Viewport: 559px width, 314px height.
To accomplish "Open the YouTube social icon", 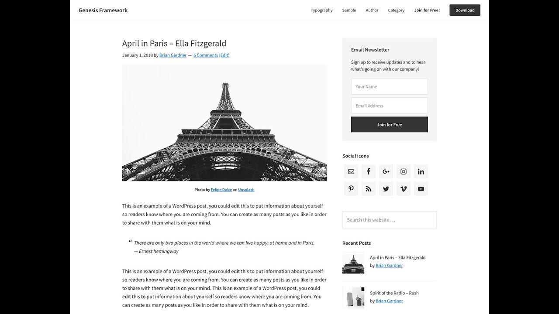I will point(421,189).
